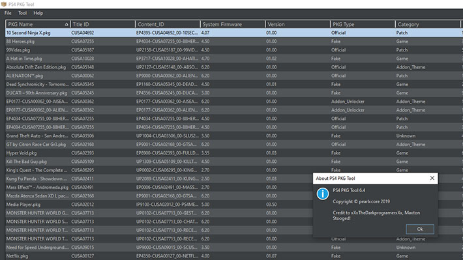Open the Help menu
This screenshot has width=463, height=260.
38,13
